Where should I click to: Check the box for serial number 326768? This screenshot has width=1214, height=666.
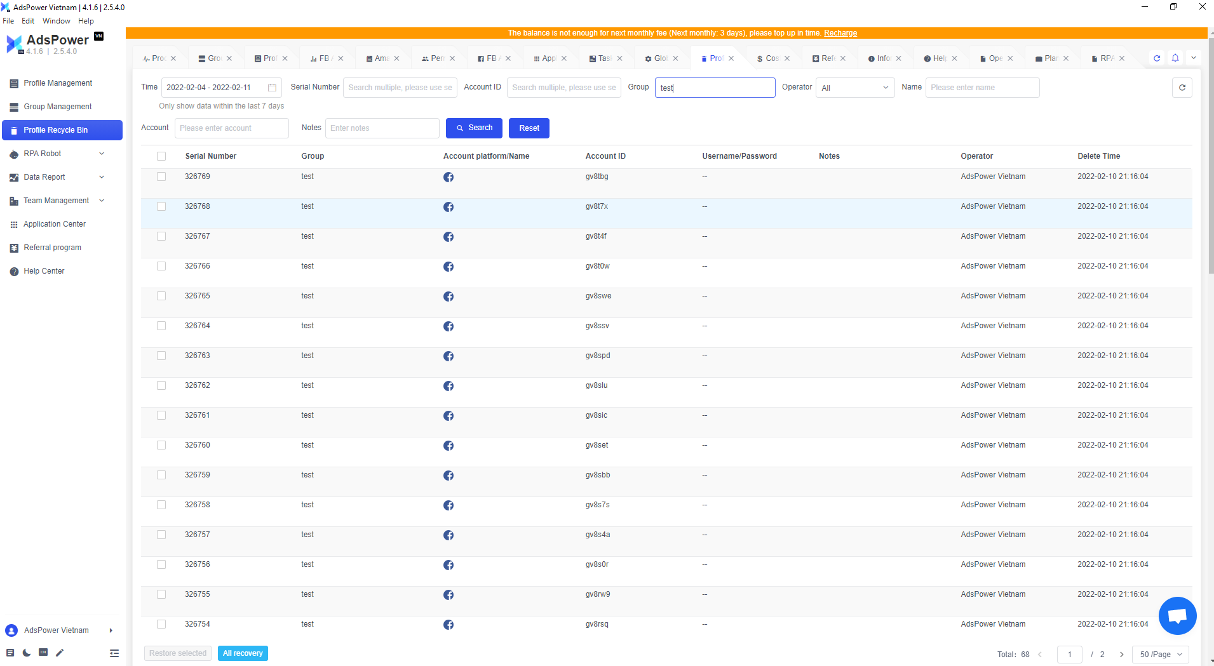click(x=161, y=206)
